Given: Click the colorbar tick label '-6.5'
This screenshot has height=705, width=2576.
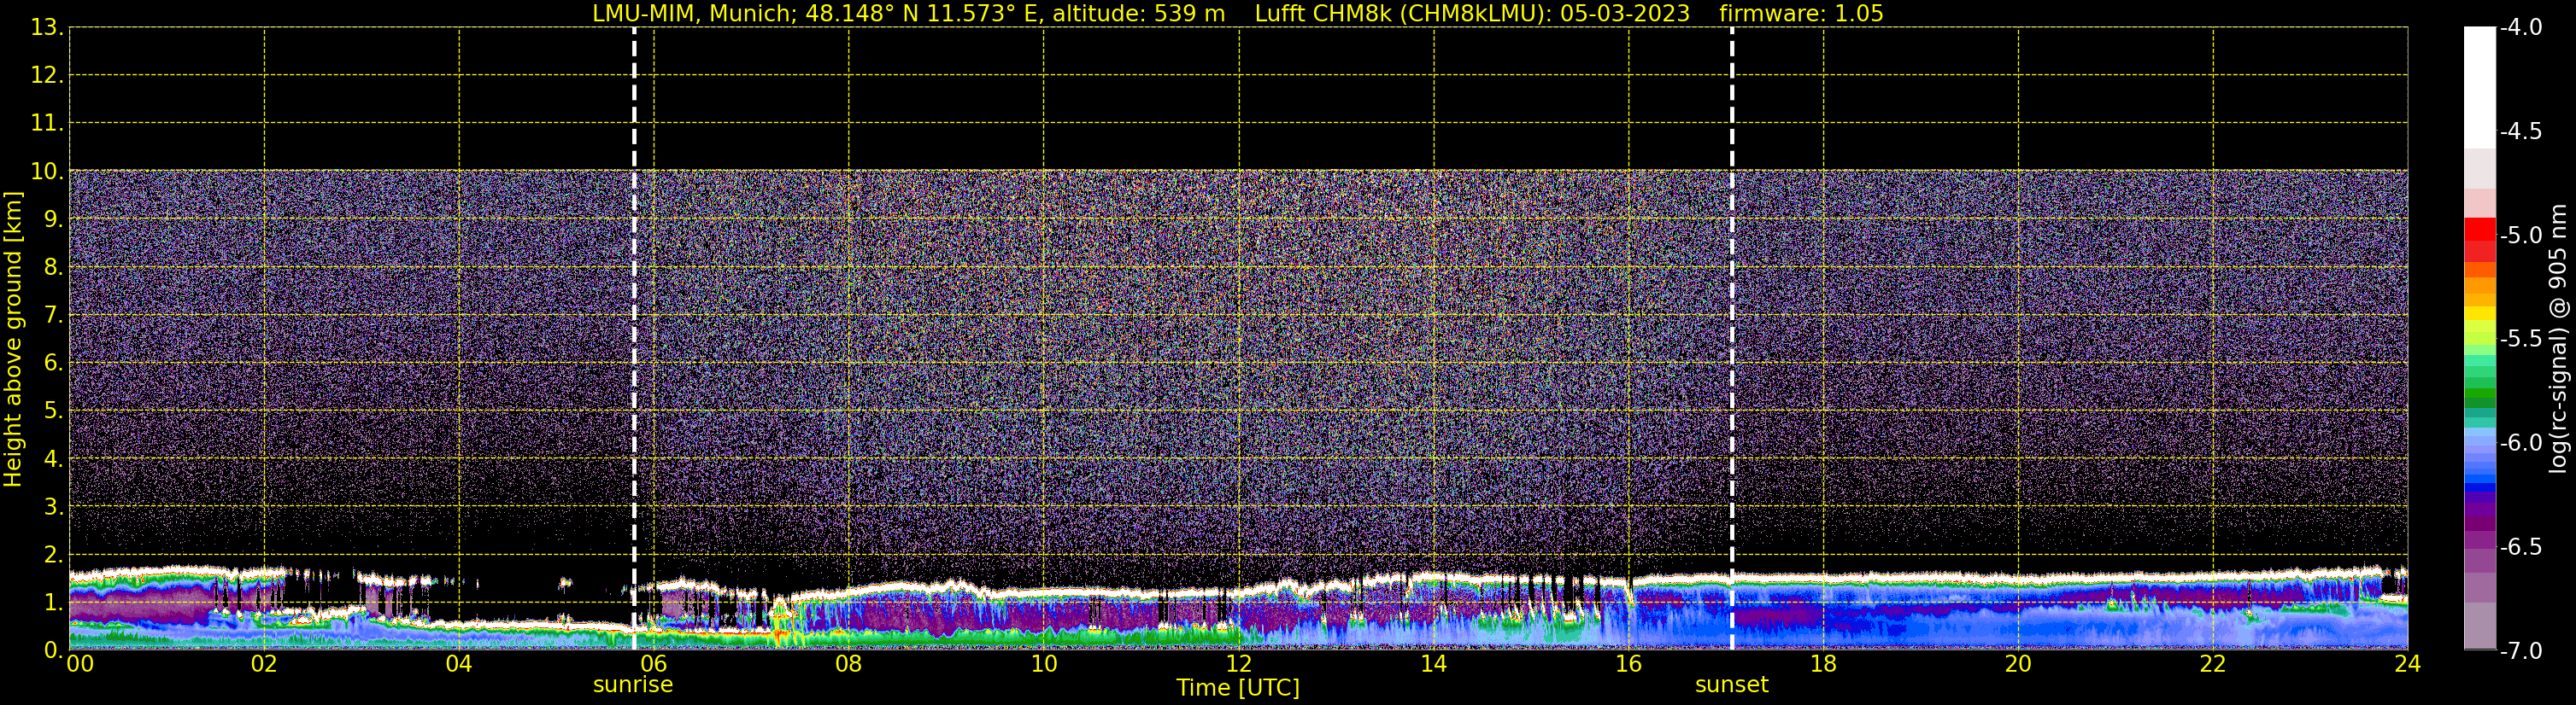Looking at the screenshot, I should (x=2520, y=547).
